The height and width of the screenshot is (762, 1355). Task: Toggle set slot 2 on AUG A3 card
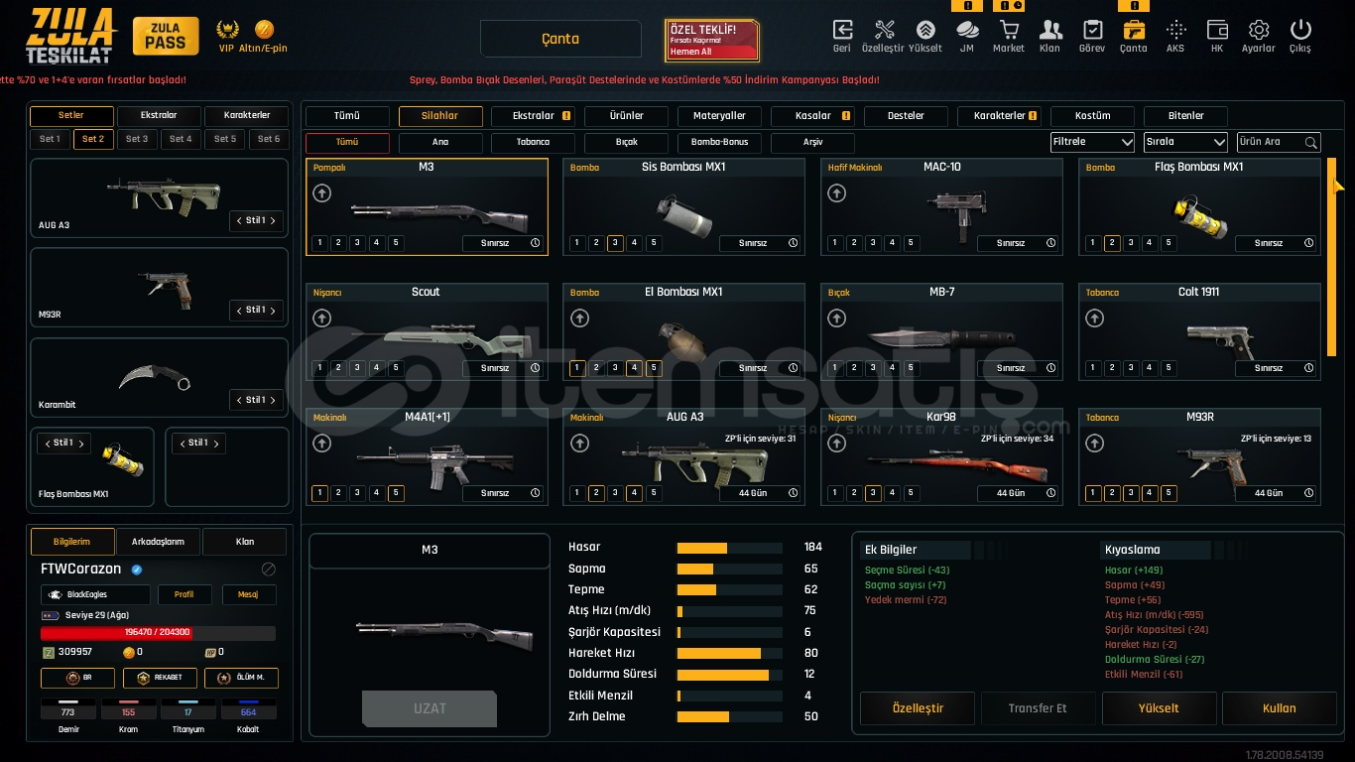point(596,493)
